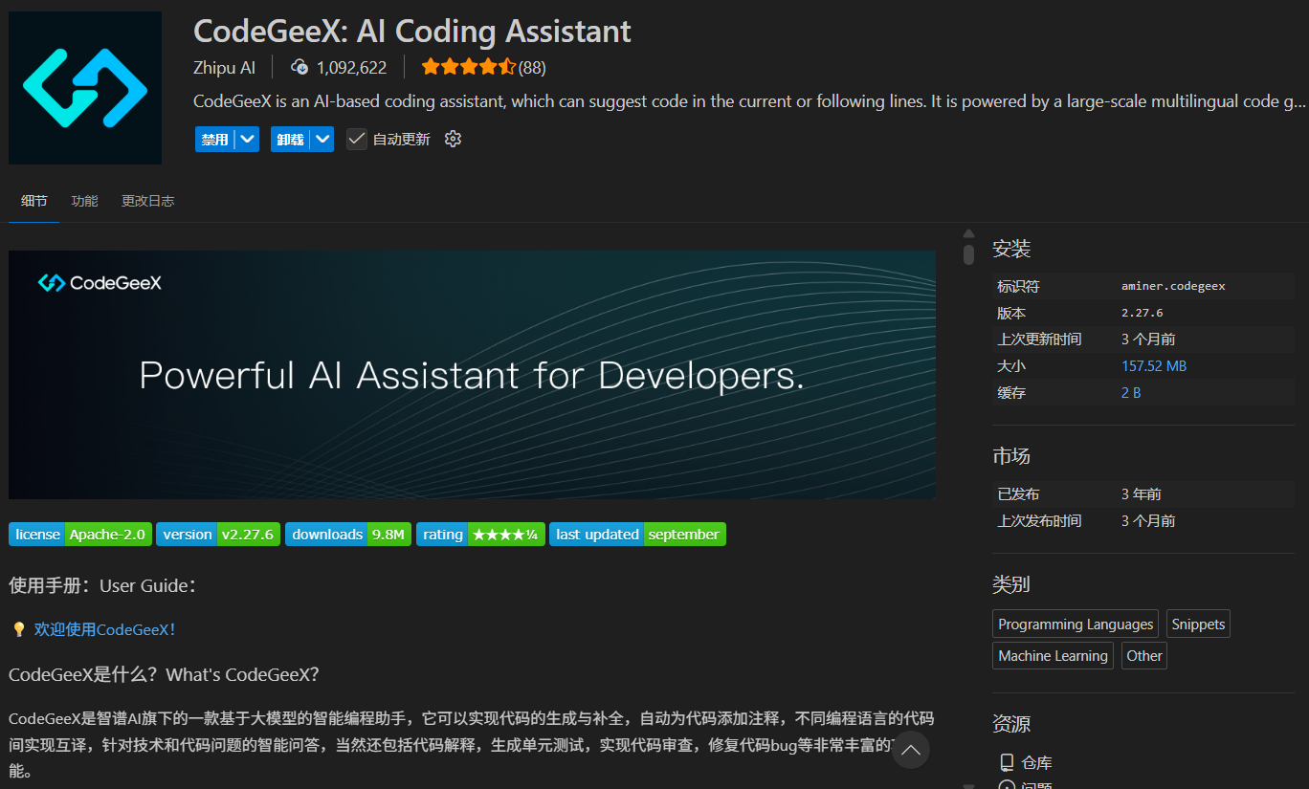Click the CodeGeeX logo in the banner
Screen dimensions: 1309x789
(100, 283)
